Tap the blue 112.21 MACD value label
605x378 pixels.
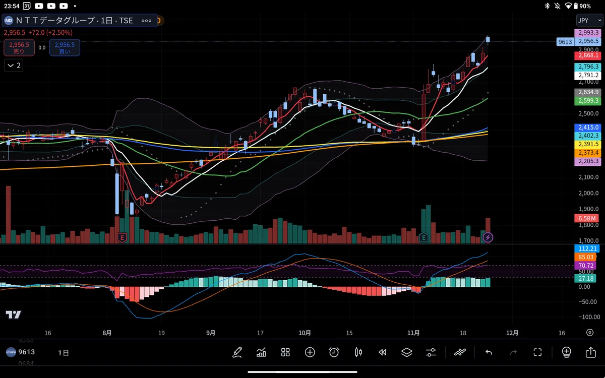click(x=586, y=248)
